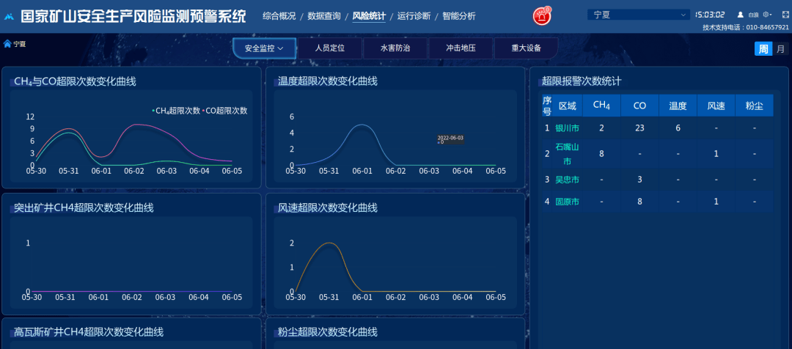Select the 周 (week) toggle
The width and height of the screenshot is (792, 349).
tap(763, 49)
